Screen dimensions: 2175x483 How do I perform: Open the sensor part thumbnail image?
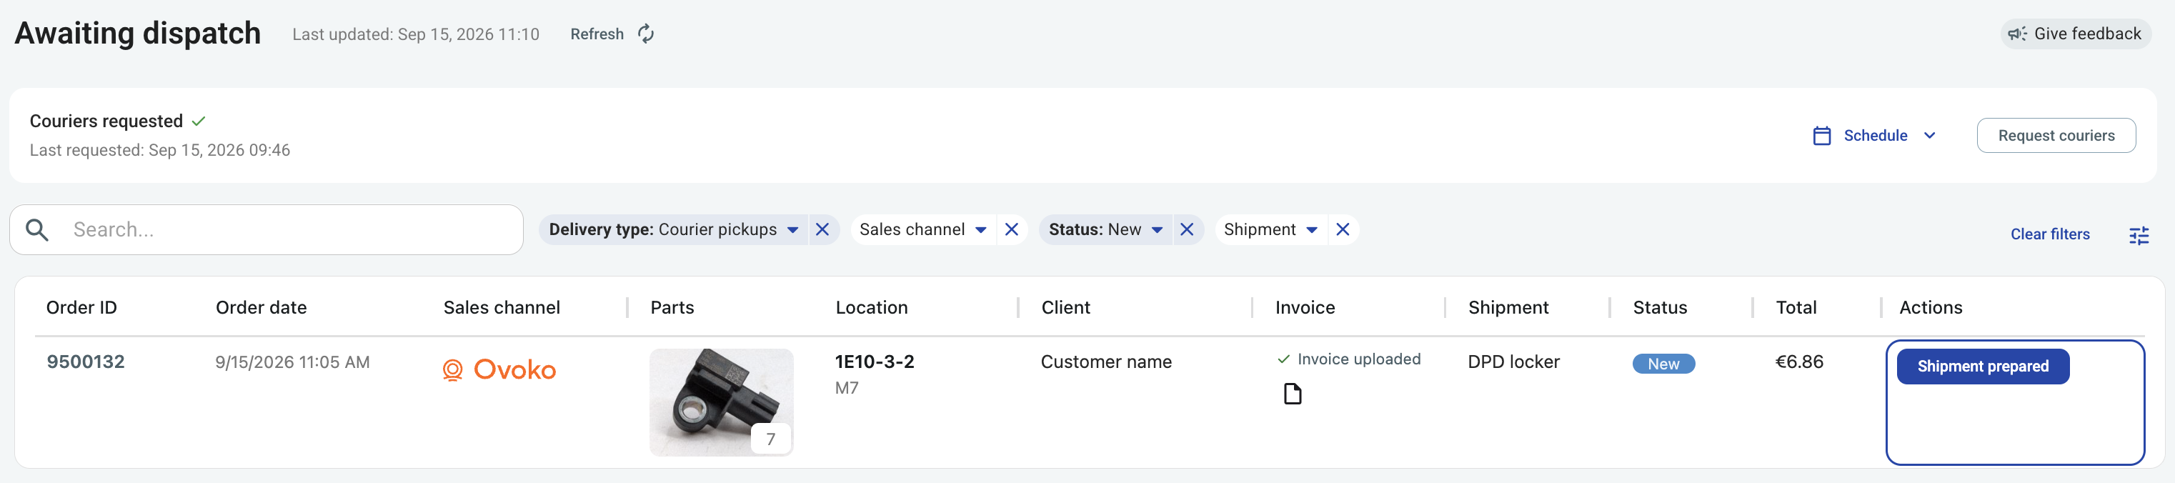(721, 402)
